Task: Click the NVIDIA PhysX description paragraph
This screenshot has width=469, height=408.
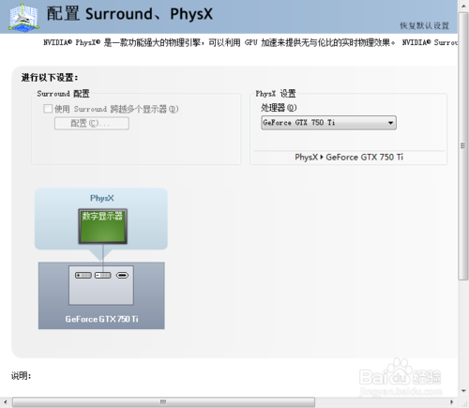Action: click(x=250, y=42)
